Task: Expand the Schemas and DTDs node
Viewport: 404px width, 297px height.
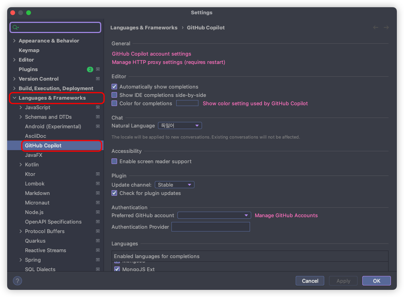Action: click(21, 117)
